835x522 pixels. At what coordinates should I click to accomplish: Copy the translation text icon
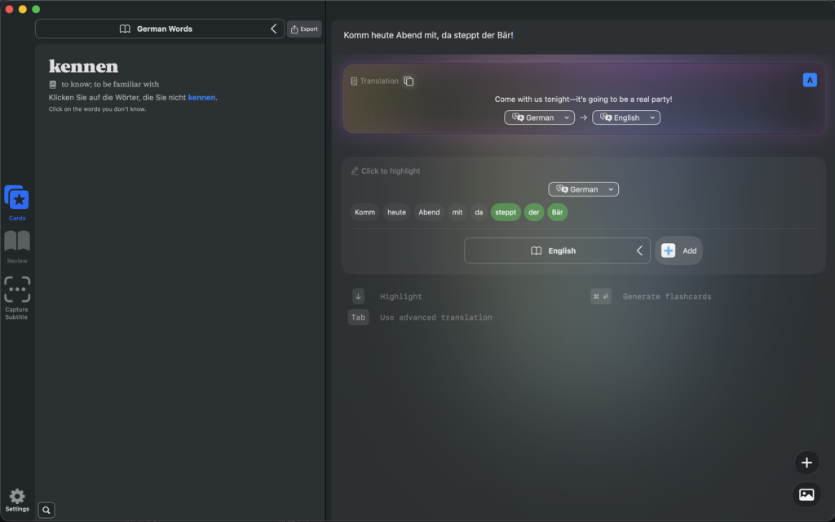(x=409, y=81)
